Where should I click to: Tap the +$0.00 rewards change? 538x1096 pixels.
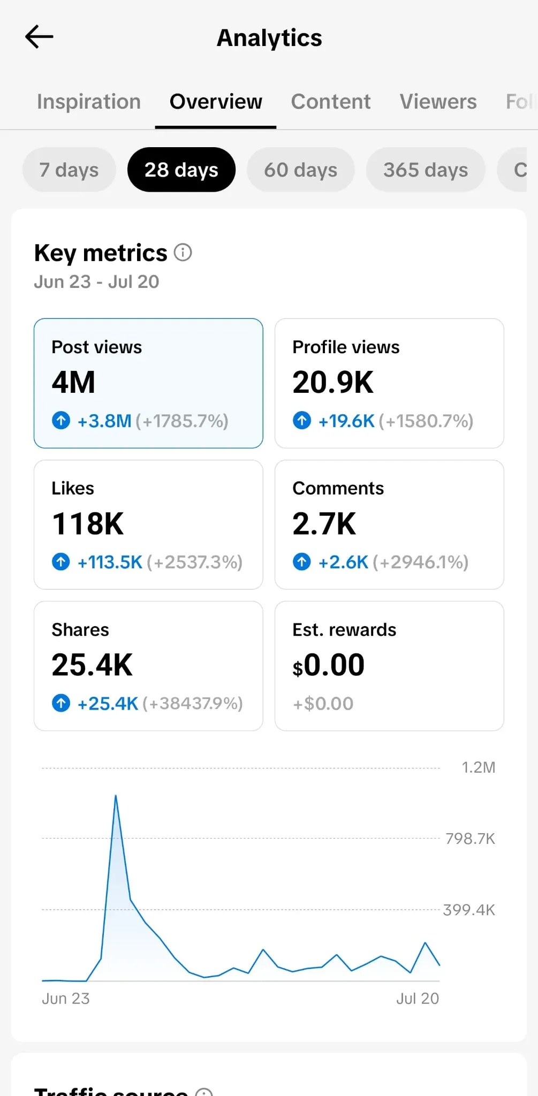pyautogui.click(x=323, y=703)
